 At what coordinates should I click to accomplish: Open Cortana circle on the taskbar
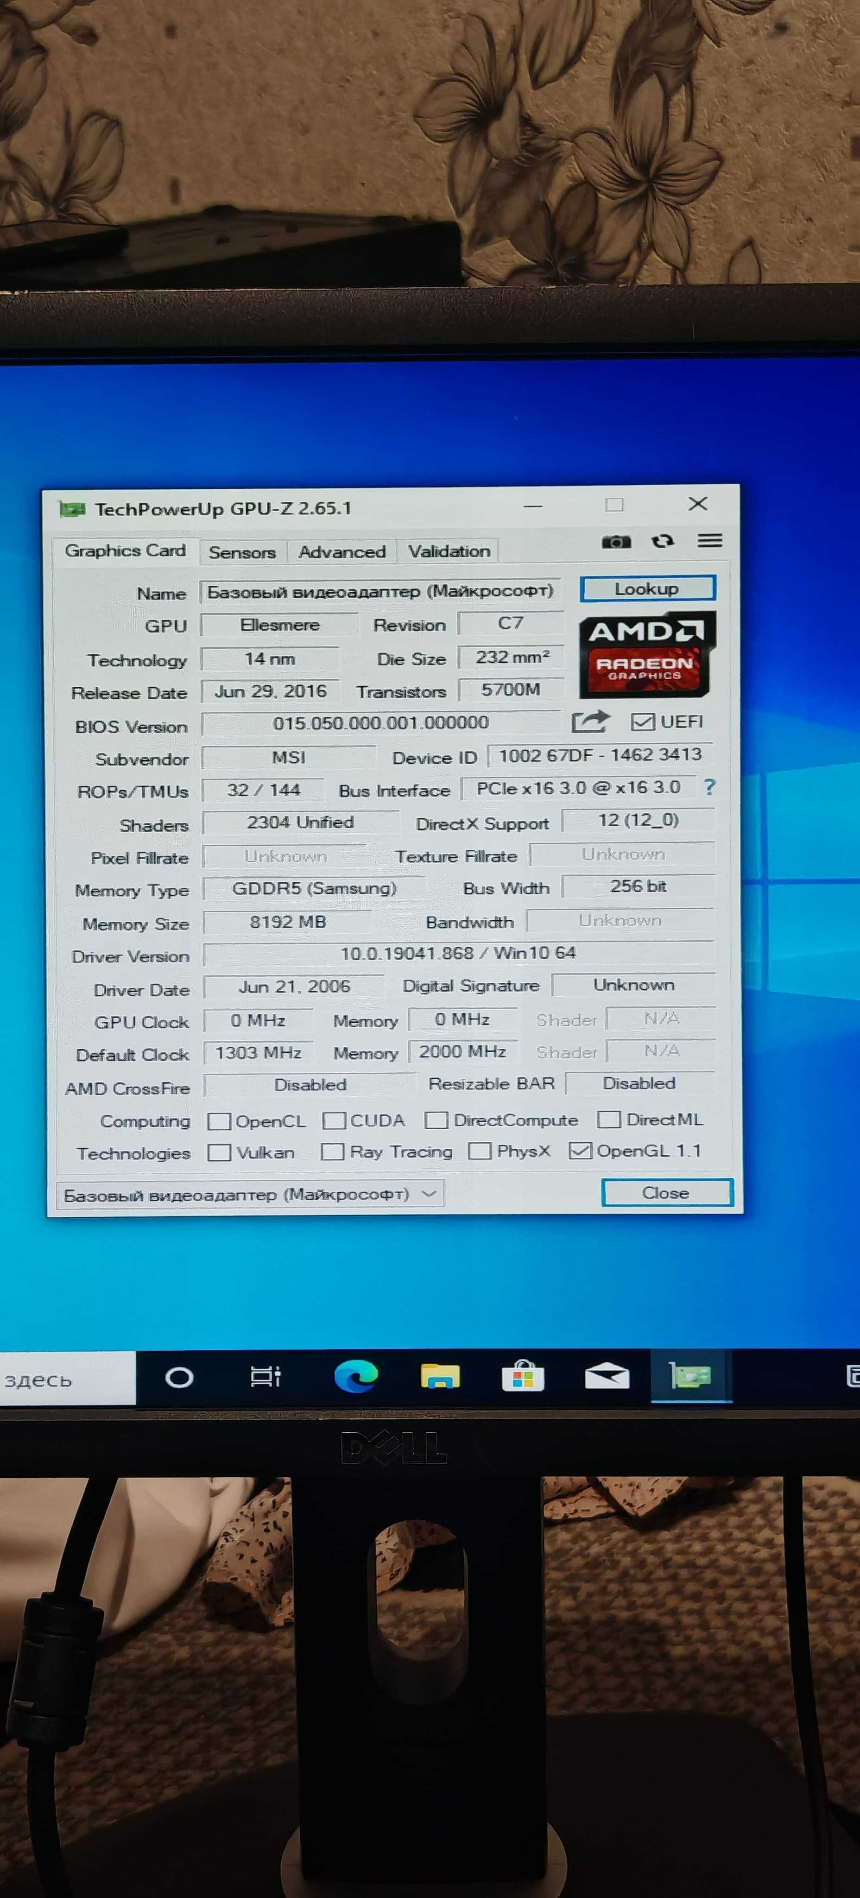pos(179,1377)
